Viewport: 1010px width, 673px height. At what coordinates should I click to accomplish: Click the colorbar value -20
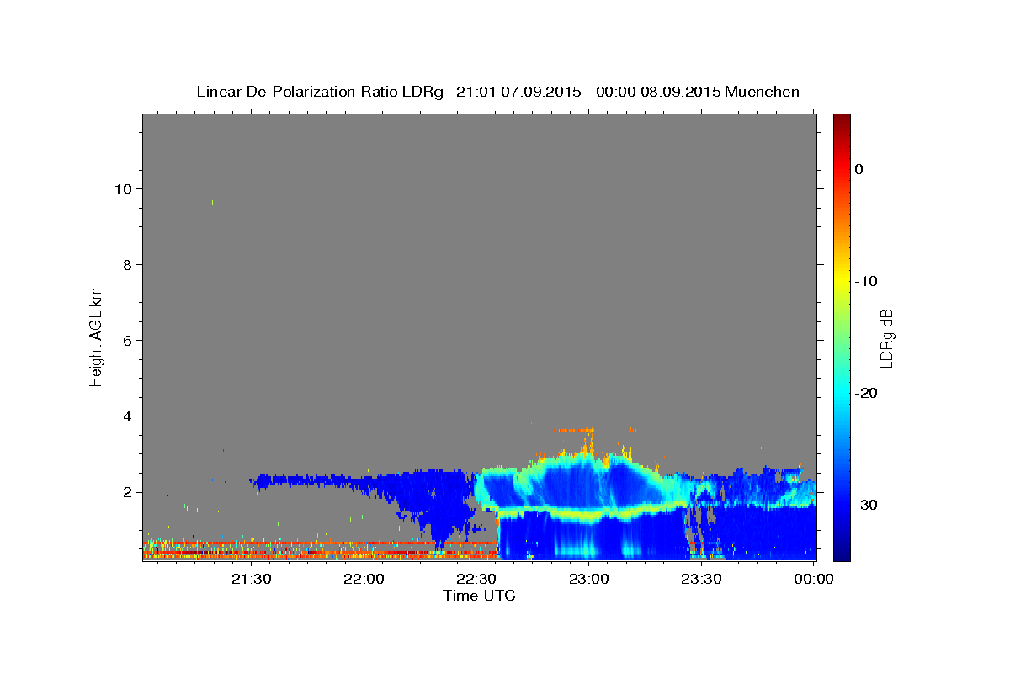tap(865, 393)
